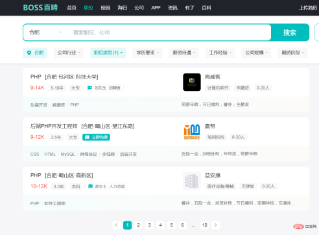Click the 立即沟通 button
The image size is (319, 235).
pos(96,137)
